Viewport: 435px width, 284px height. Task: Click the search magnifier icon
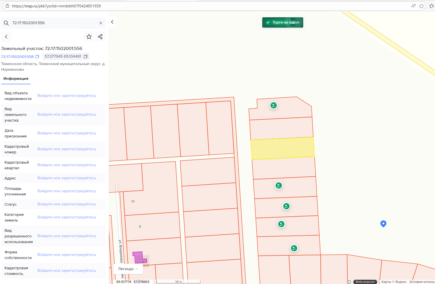coord(6,23)
